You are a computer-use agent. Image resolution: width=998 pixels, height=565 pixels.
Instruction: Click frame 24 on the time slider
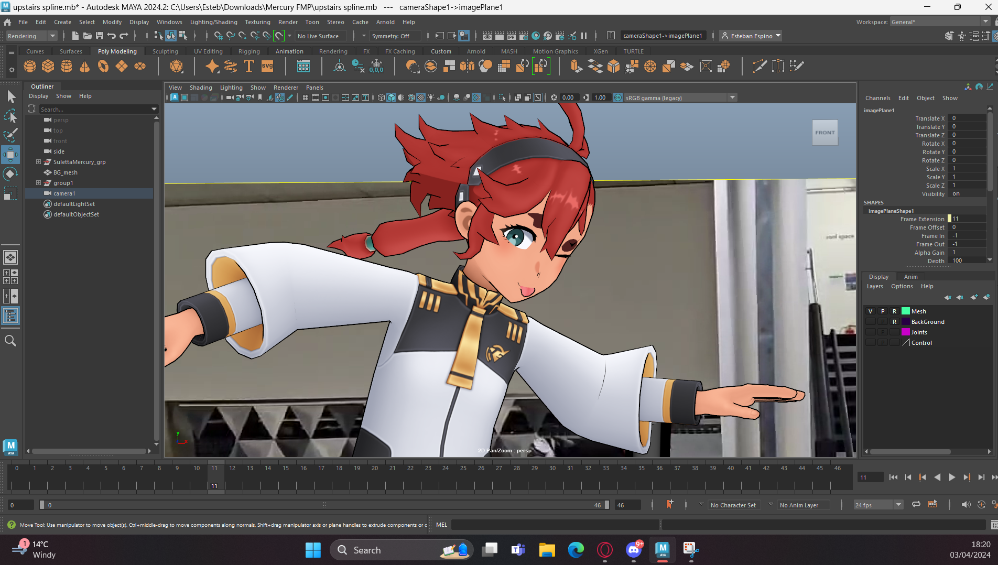[446, 477]
